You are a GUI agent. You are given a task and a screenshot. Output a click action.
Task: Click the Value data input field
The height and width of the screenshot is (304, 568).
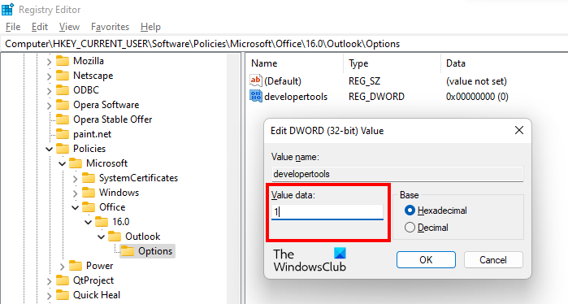(327, 212)
